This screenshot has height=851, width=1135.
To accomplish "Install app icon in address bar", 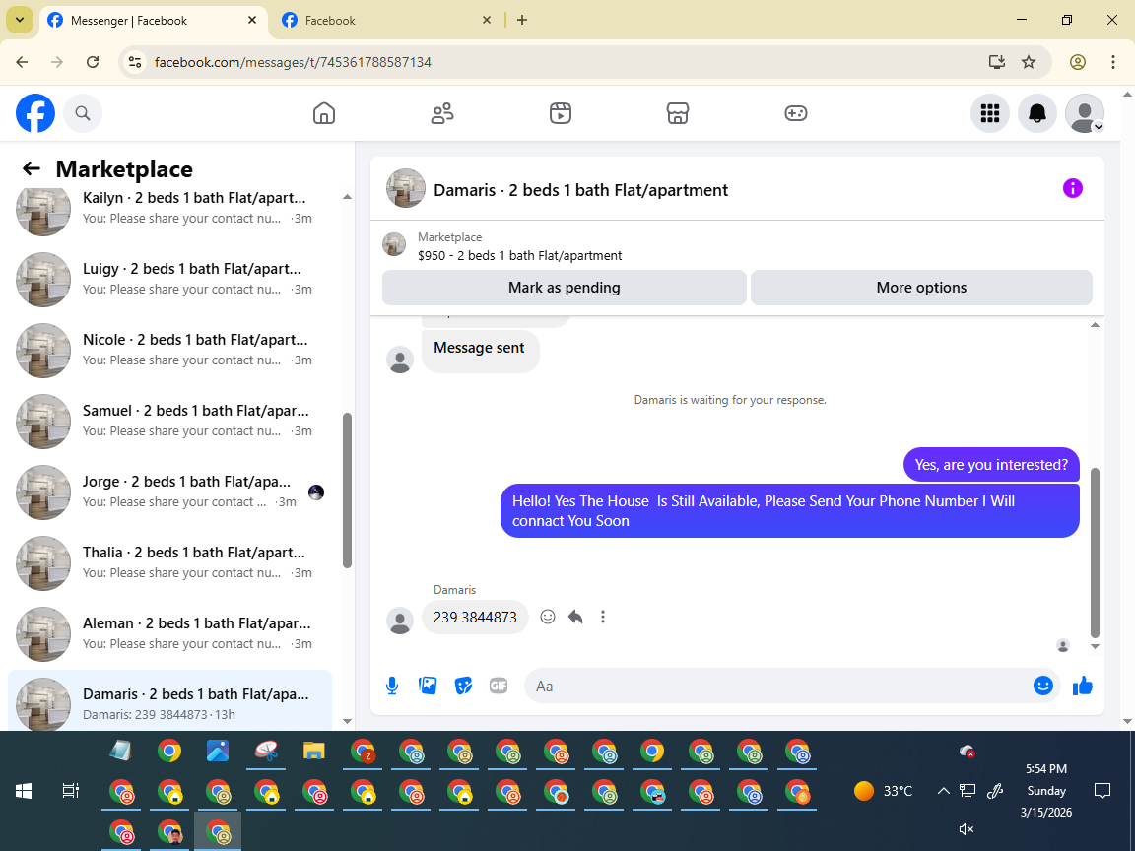I will [x=997, y=62].
